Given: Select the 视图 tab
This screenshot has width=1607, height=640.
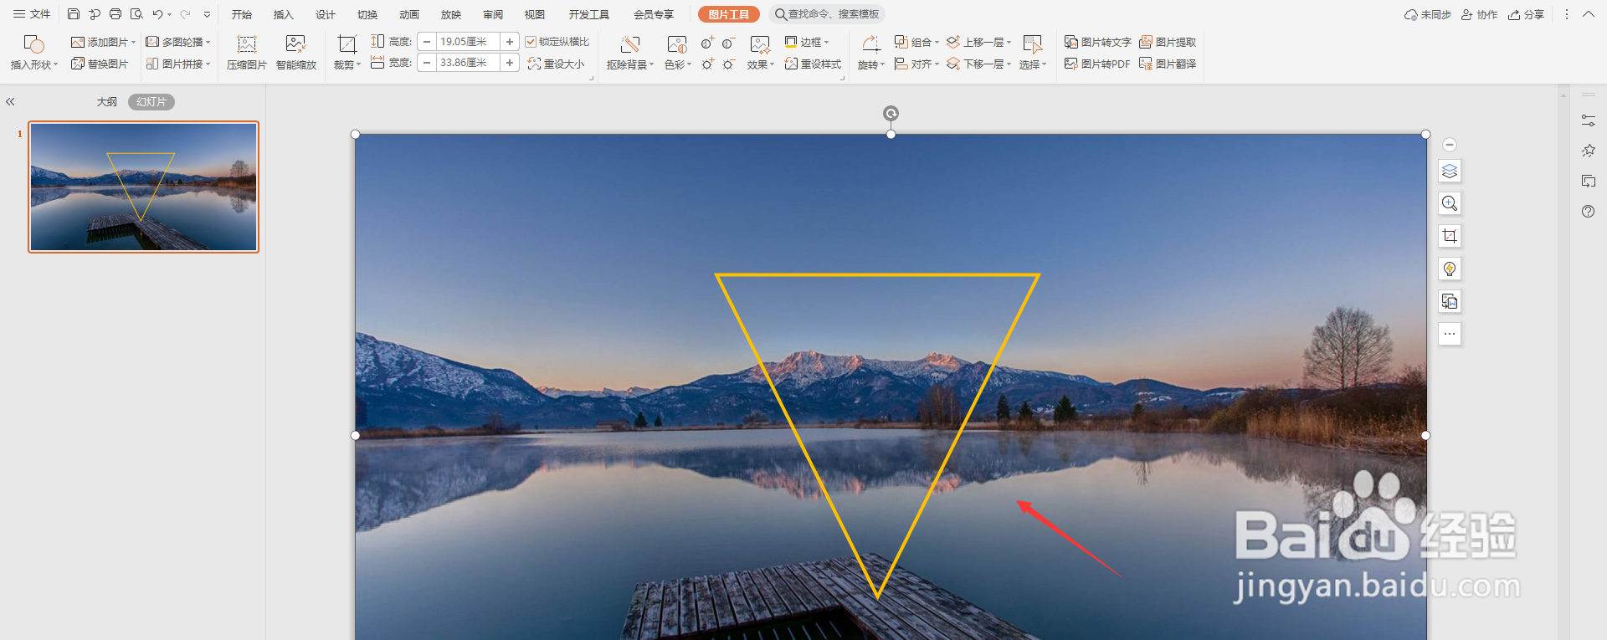Looking at the screenshot, I should point(535,14).
